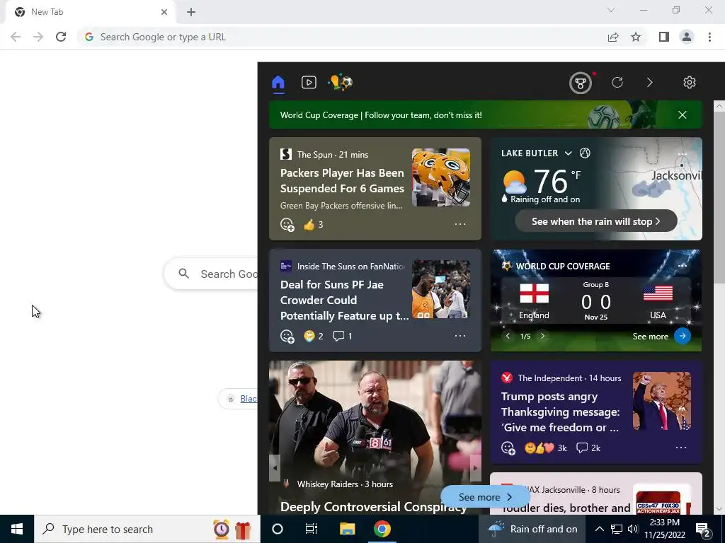The image size is (725, 543).
Task: Open comments on the Suns story
Action: (343, 336)
